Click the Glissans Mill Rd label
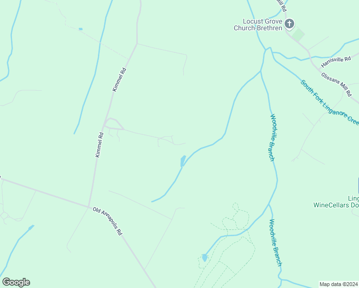 point(336,84)
